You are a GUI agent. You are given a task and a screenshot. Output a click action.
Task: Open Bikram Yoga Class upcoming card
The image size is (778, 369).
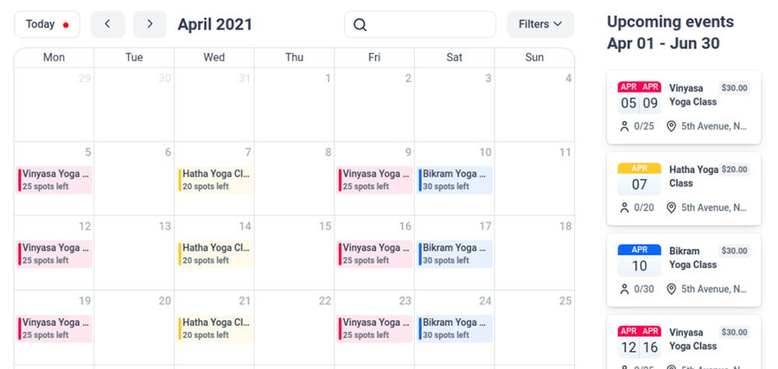pyautogui.click(x=684, y=270)
